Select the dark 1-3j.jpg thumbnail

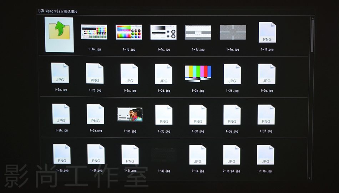pos(164,155)
